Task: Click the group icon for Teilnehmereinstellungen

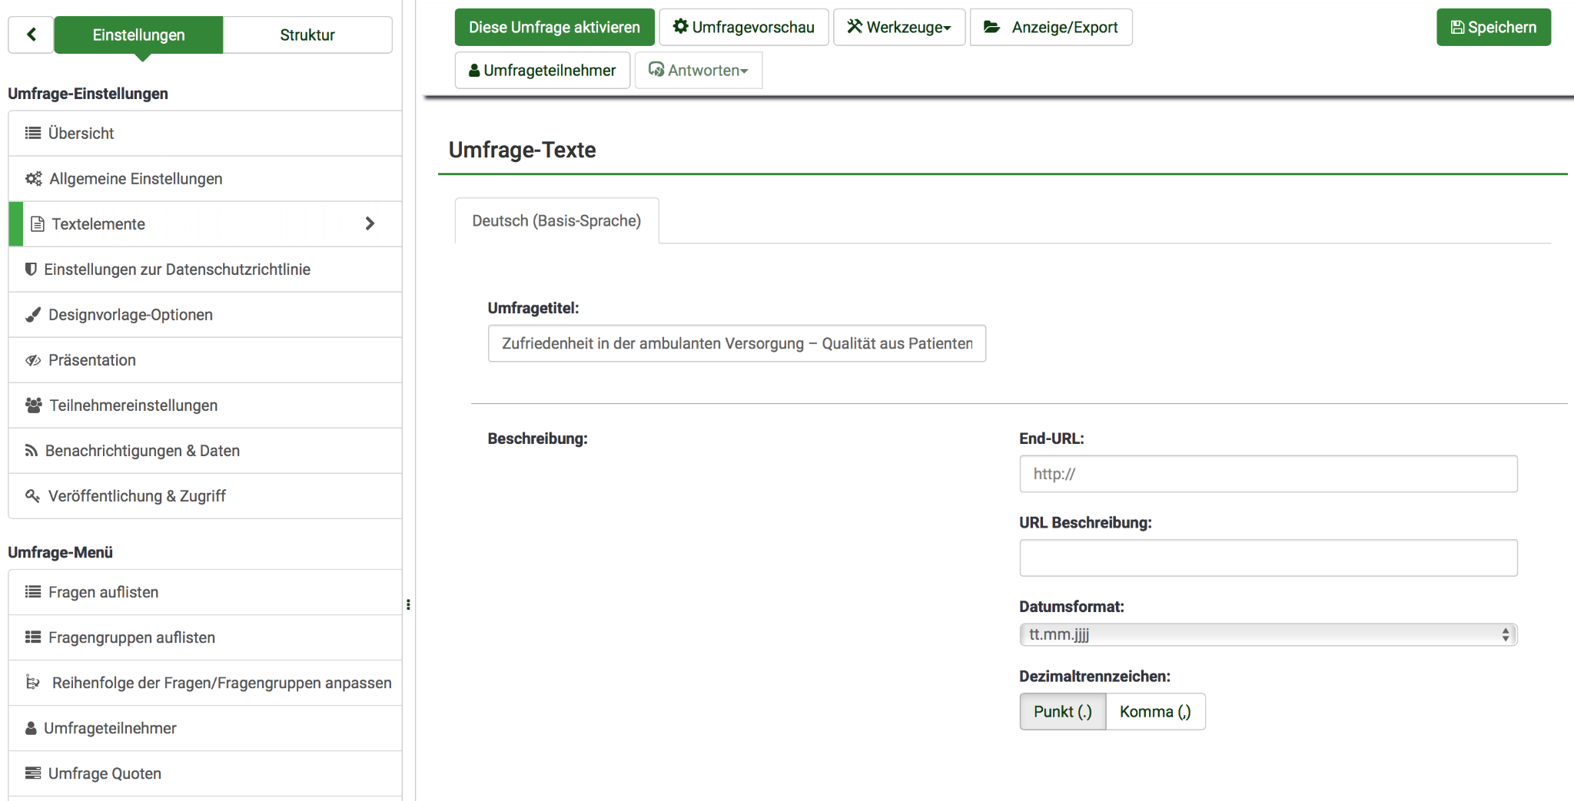Action: tap(33, 405)
